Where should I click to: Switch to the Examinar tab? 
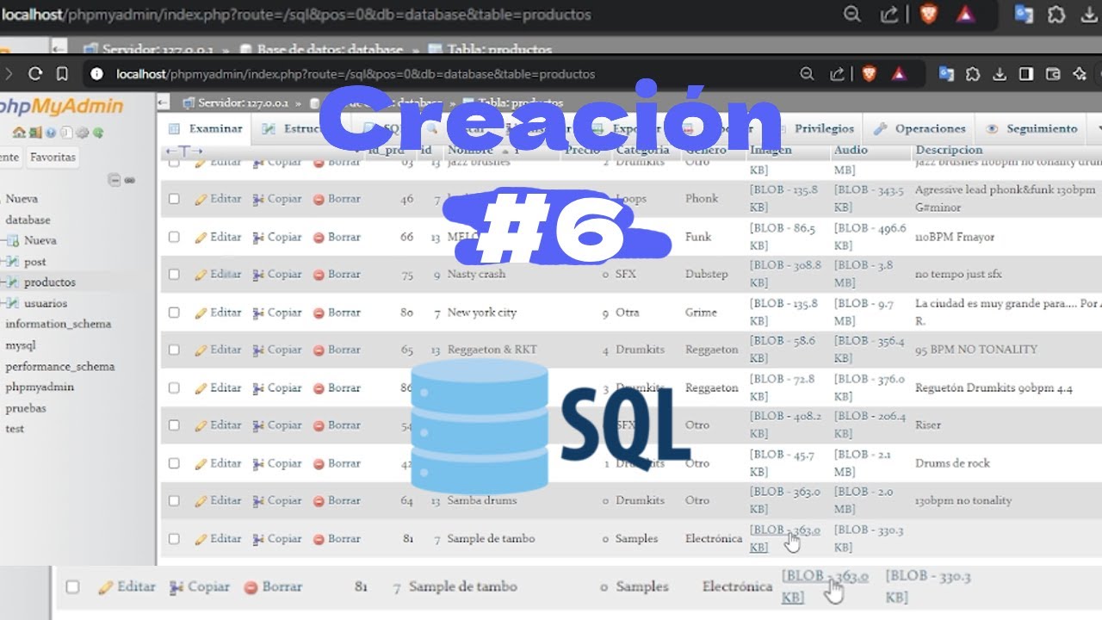206,129
